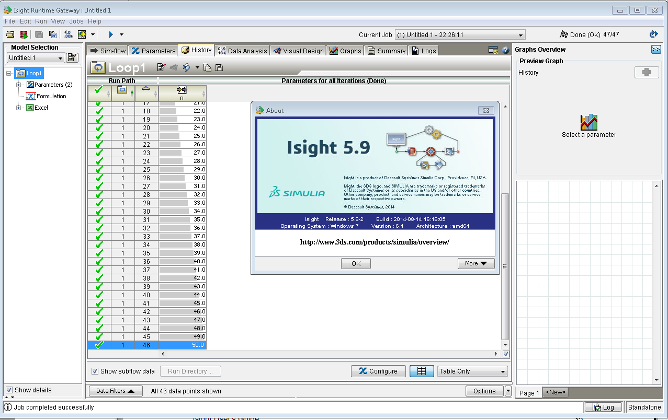Select the <New> graph page tab
The image size is (668, 420).
pos(556,392)
